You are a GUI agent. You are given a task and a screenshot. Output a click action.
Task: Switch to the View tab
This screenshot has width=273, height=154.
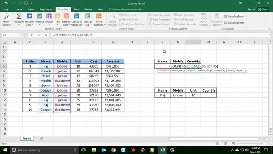(100, 9)
